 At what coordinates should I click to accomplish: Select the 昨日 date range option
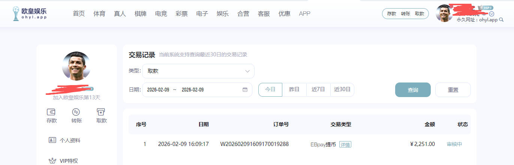pyautogui.click(x=294, y=90)
